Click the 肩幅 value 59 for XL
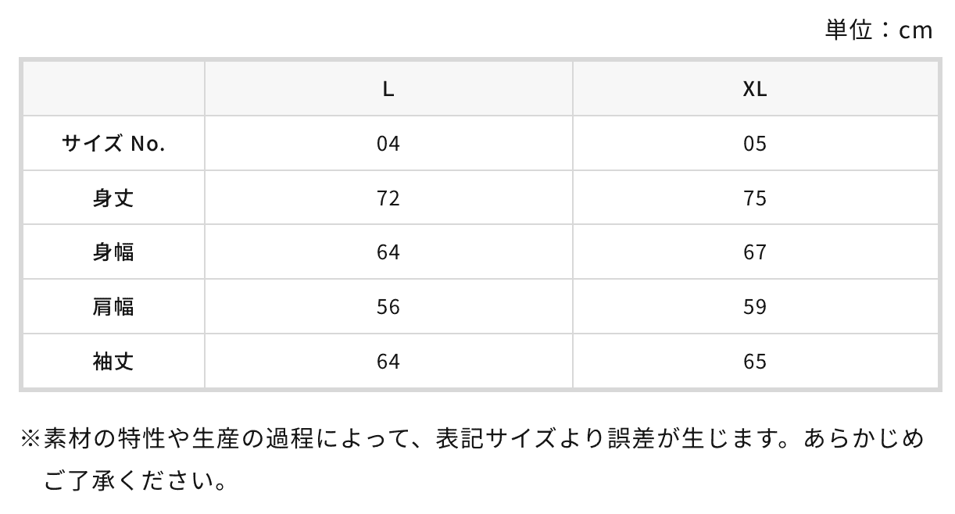 click(x=755, y=307)
